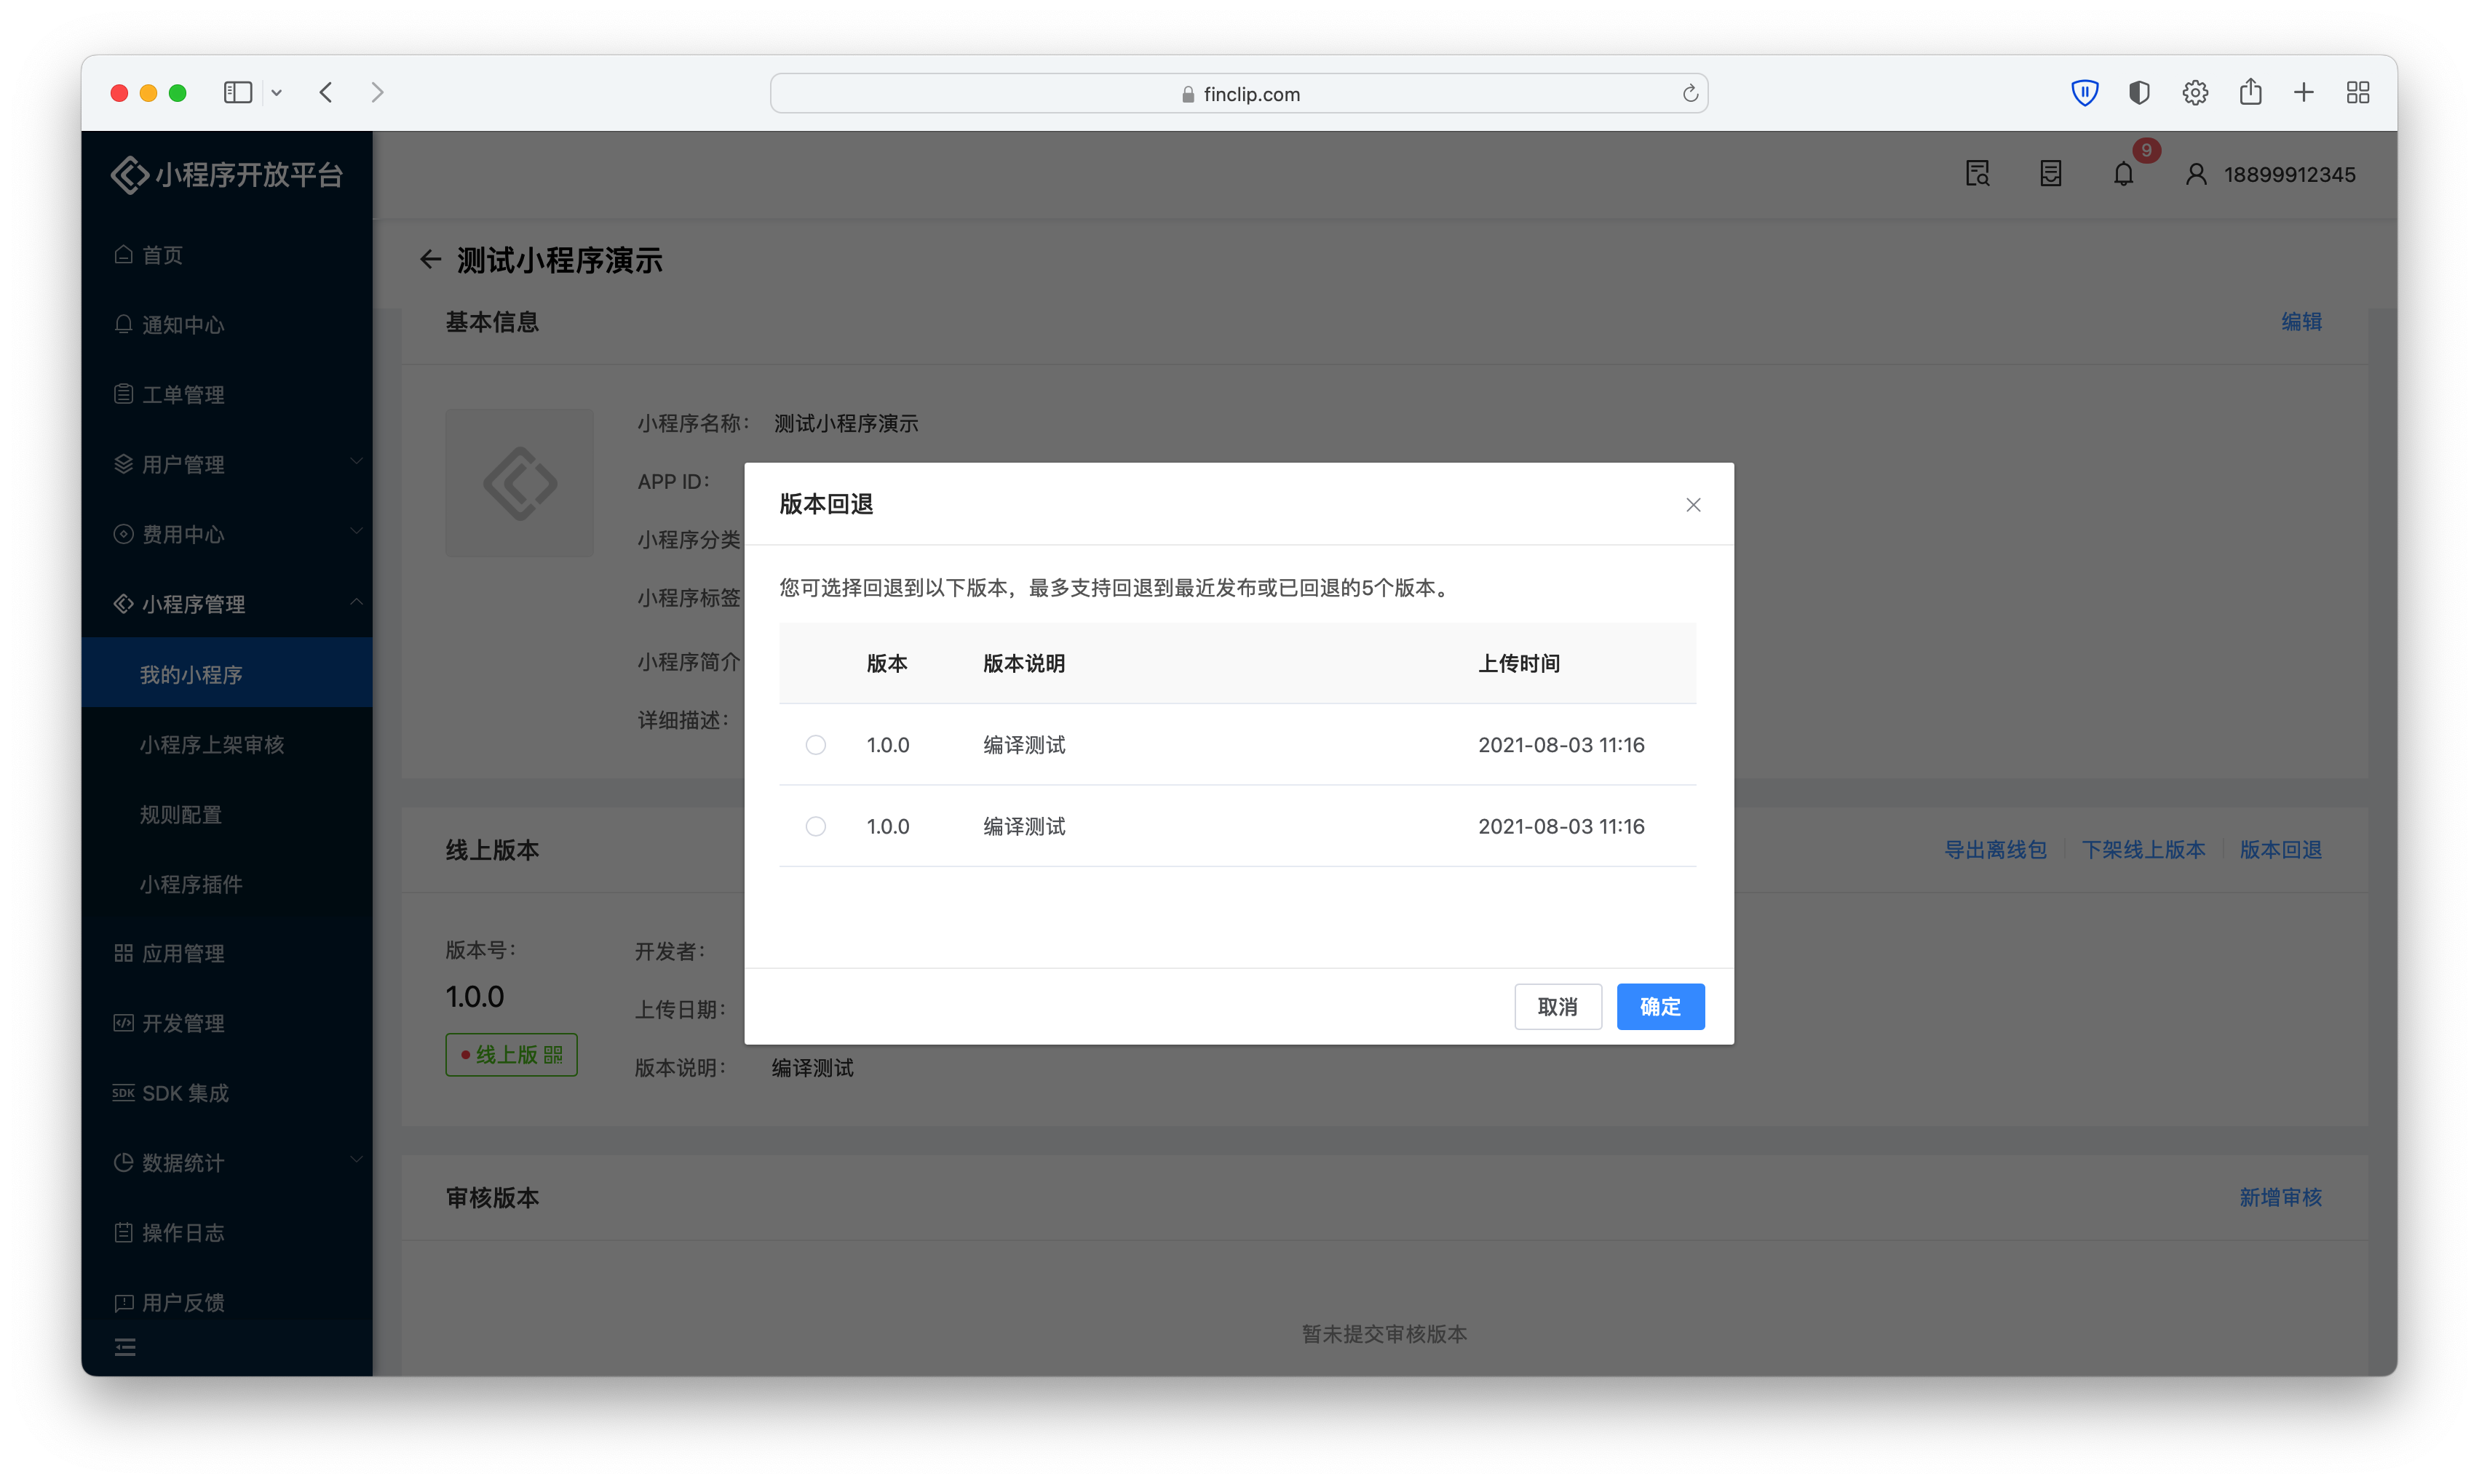Open user account 18899912345
This screenshot has height=1484, width=2479.
(2270, 174)
